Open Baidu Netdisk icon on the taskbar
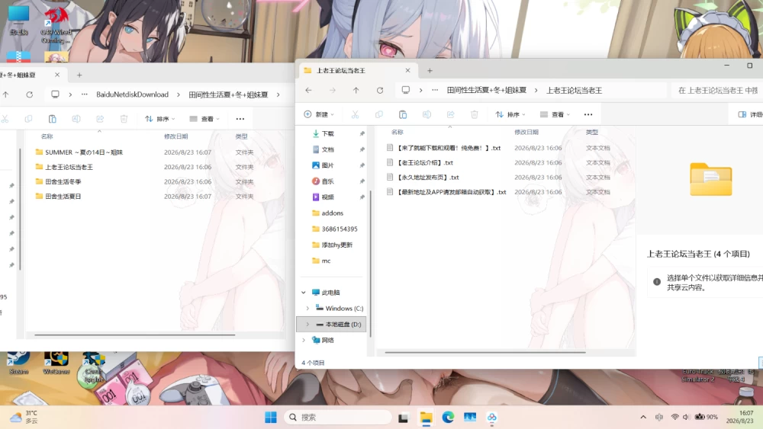763x429 pixels. tap(492, 417)
